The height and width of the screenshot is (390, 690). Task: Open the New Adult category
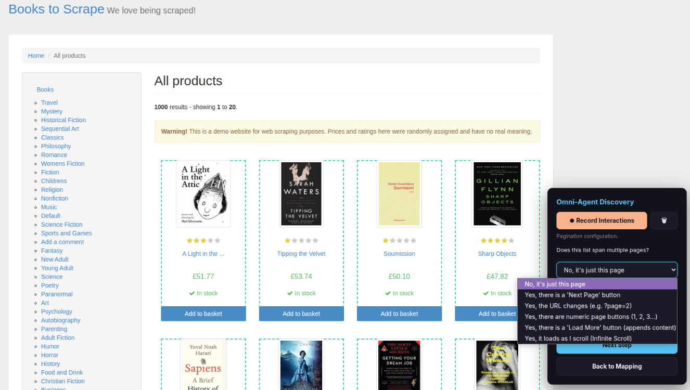(55, 259)
